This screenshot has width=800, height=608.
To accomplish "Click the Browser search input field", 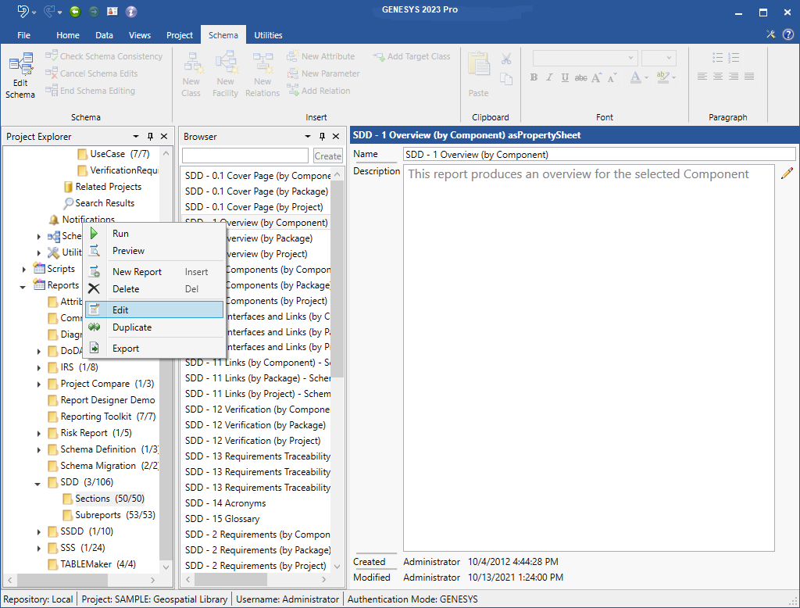I will [x=245, y=156].
